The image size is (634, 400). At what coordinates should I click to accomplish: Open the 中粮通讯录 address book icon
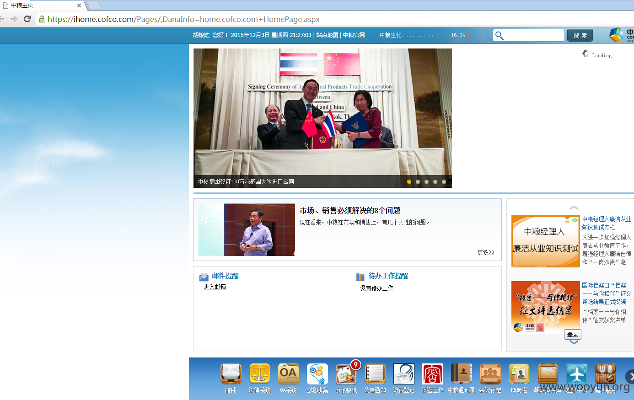(462, 374)
